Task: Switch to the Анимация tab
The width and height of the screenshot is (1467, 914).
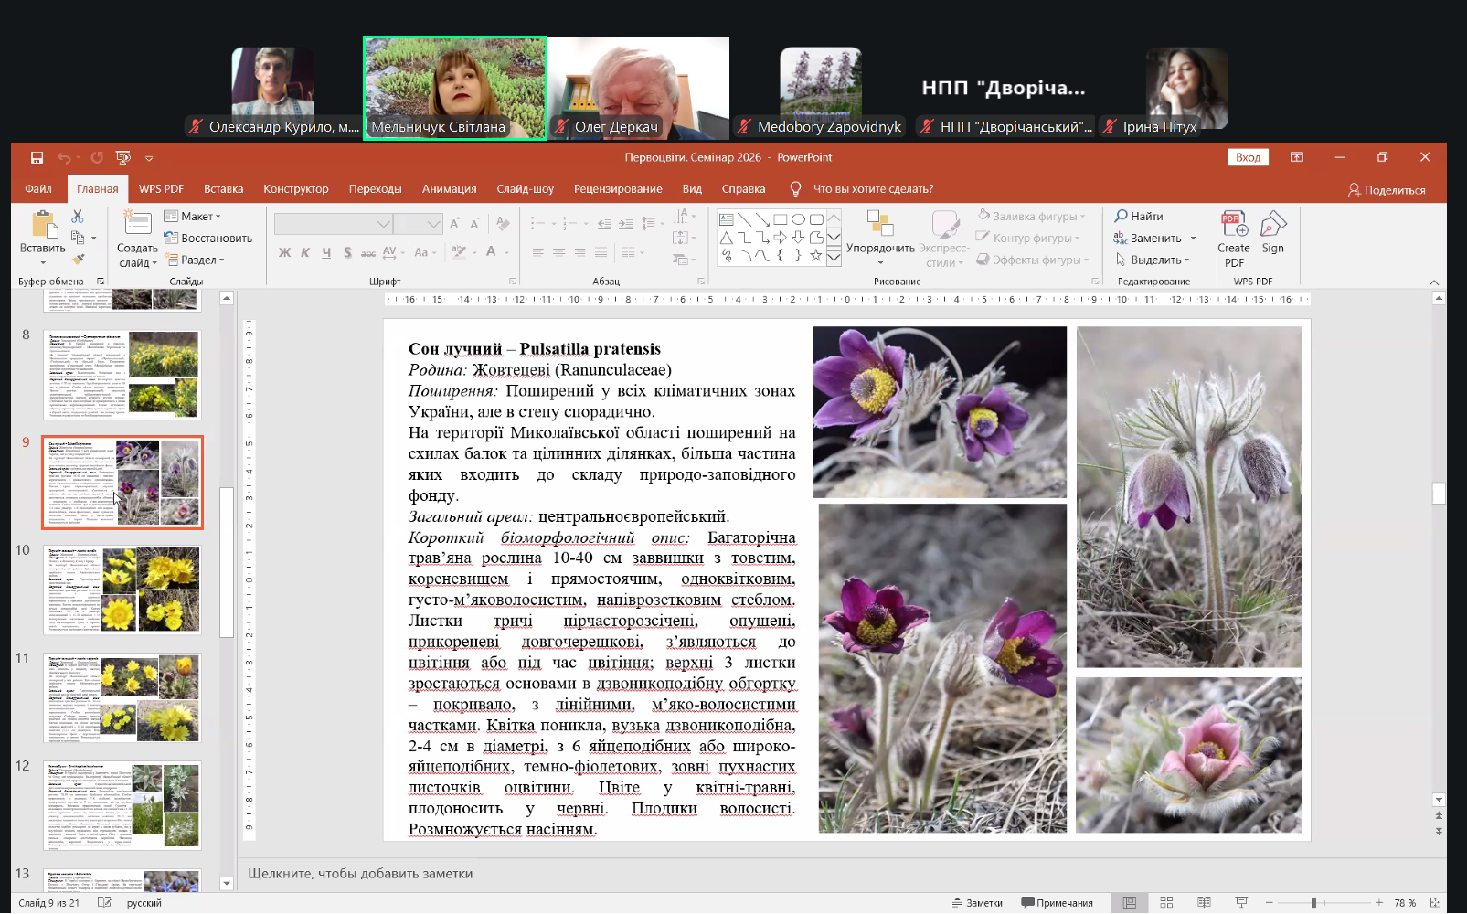Action: coord(449,189)
